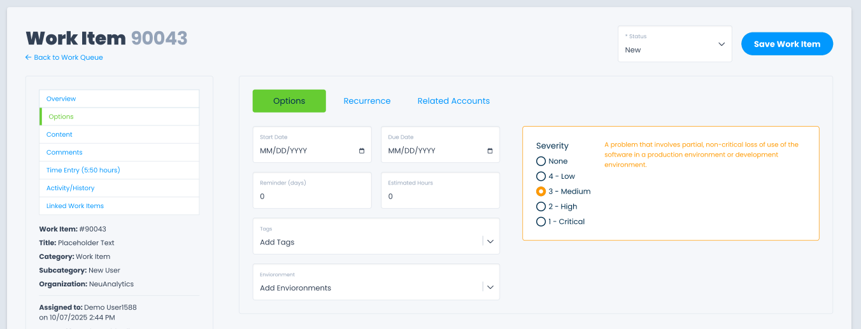Select the None severity radio button
The image size is (861, 329).
(541, 161)
